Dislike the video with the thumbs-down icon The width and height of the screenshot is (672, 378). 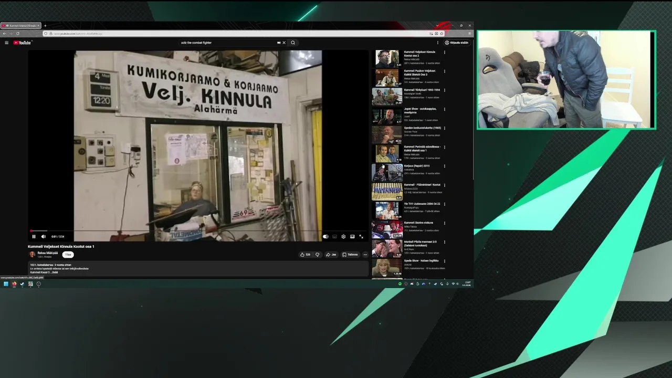click(x=317, y=255)
